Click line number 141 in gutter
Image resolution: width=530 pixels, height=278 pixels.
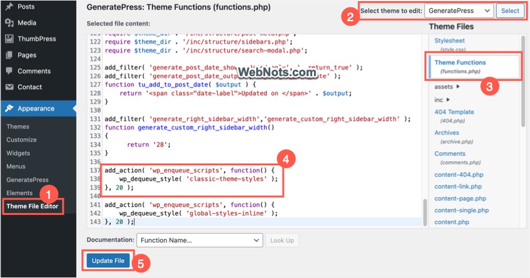[x=96, y=205]
